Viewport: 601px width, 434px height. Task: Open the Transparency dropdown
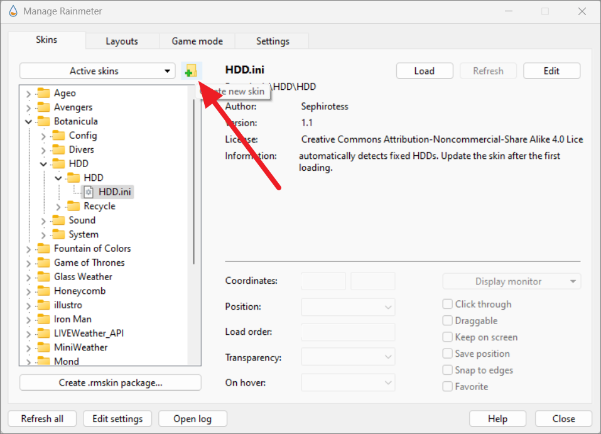click(x=348, y=357)
